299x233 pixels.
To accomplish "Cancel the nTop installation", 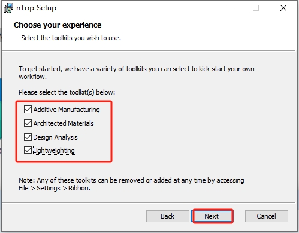I will click(x=267, y=216).
